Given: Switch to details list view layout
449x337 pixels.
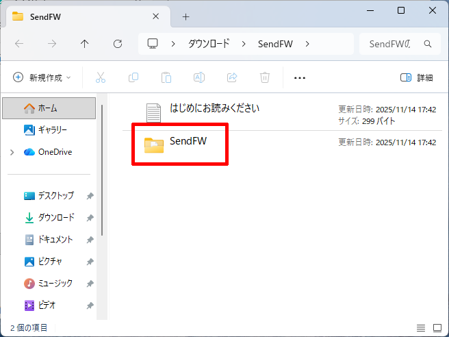Looking at the screenshot, I should coord(420,328).
